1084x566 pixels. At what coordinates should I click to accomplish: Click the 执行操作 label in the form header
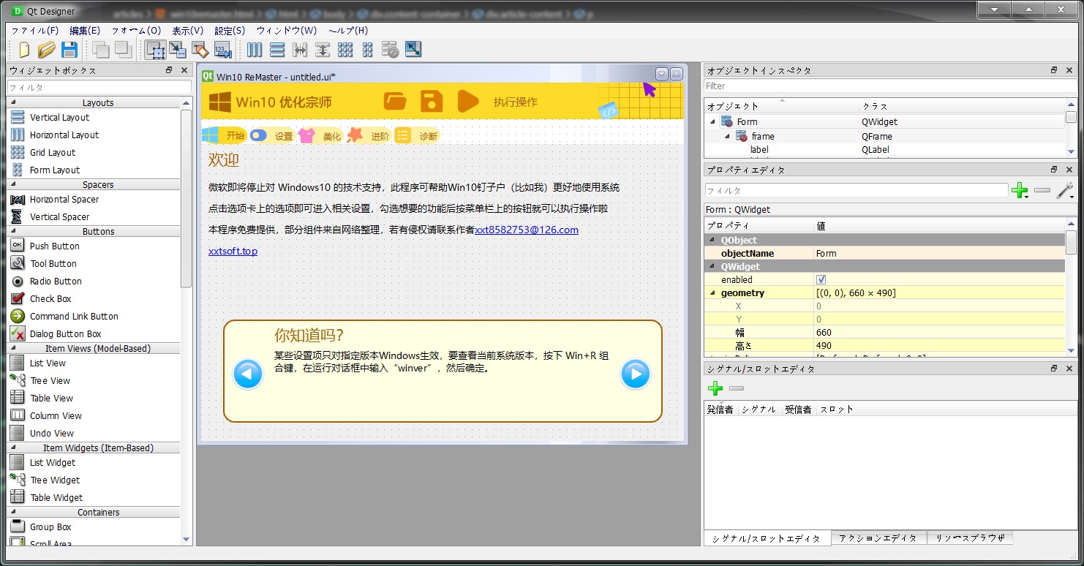pos(516,102)
